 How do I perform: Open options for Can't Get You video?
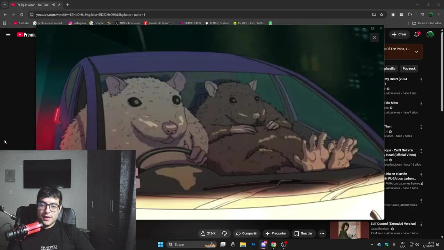click(x=421, y=151)
